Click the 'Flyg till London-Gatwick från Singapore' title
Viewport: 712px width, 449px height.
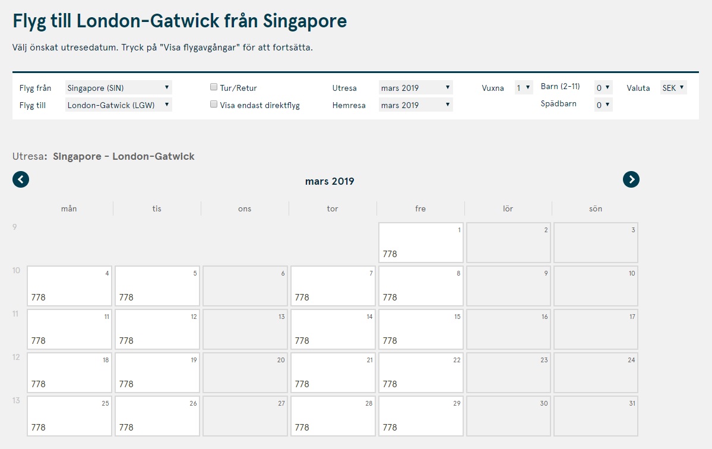pos(180,21)
